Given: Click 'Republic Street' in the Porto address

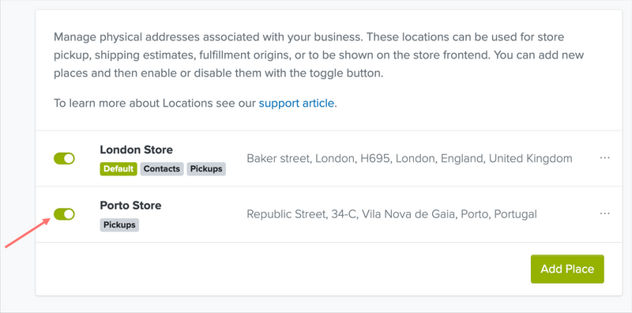Looking at the screenshot, I should pyautogui.click(x=286, y=214).
